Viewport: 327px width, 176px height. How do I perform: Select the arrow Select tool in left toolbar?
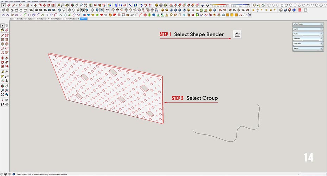(2, 26)
